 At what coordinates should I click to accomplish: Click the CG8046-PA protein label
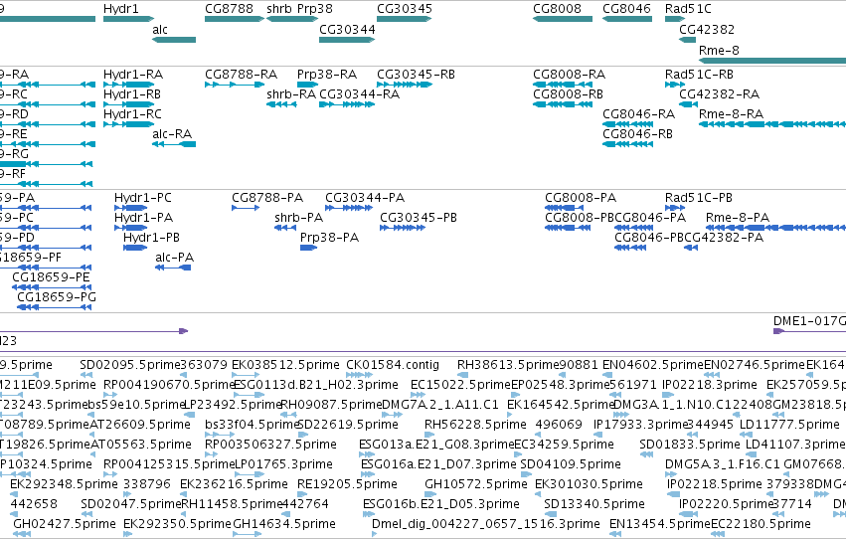point(650,218)
